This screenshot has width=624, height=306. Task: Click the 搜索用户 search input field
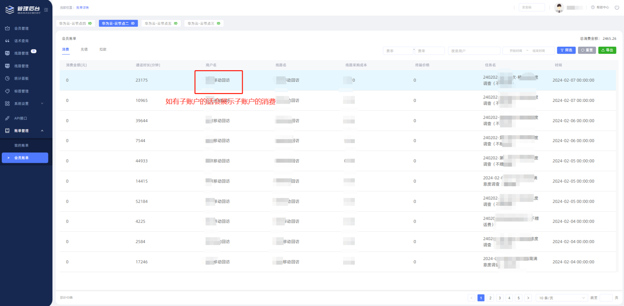(474, 51)
